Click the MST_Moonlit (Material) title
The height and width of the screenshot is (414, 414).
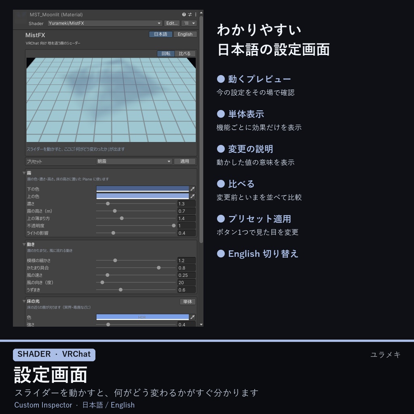[x=56, y=15]
